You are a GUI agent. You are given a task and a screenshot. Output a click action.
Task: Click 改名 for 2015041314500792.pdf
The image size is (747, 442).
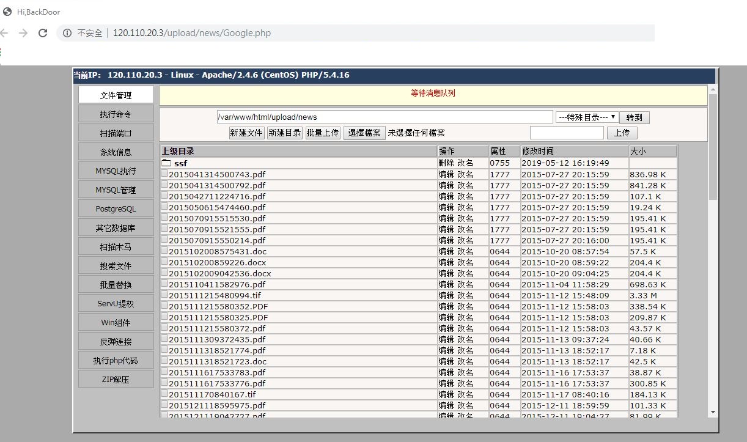465,185
